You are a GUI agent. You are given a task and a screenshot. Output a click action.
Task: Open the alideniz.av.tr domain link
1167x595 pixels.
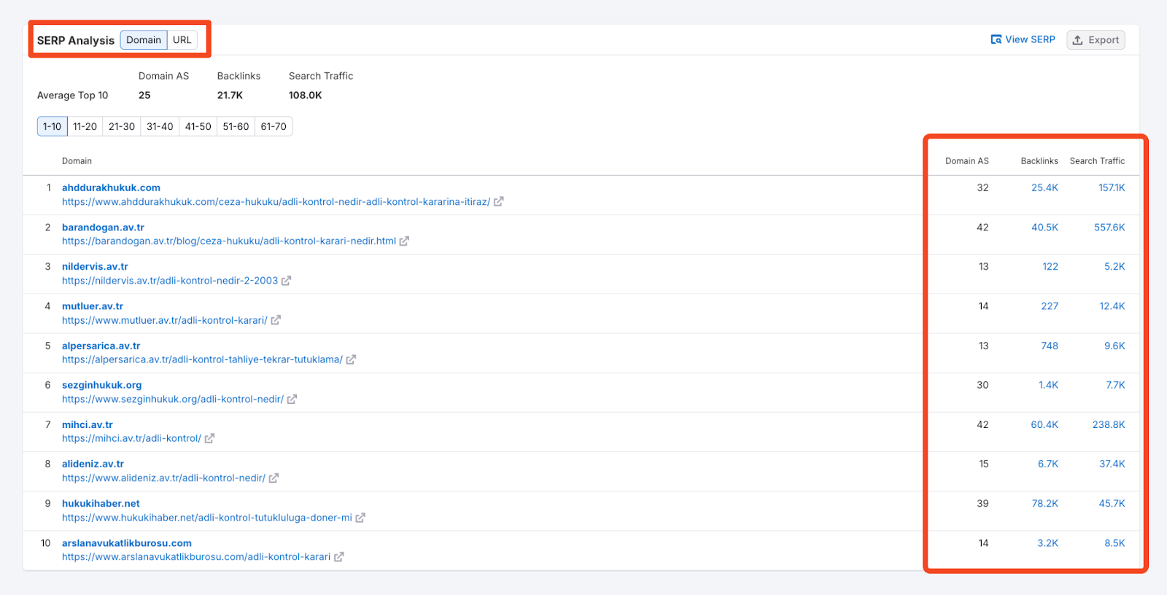click(x=93, y=464)
